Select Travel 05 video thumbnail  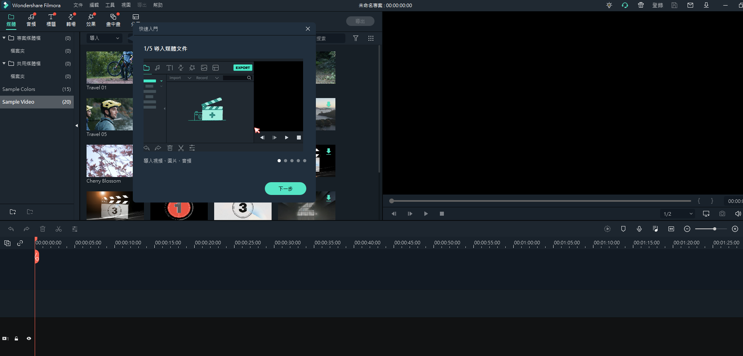(x=110, y=114)
